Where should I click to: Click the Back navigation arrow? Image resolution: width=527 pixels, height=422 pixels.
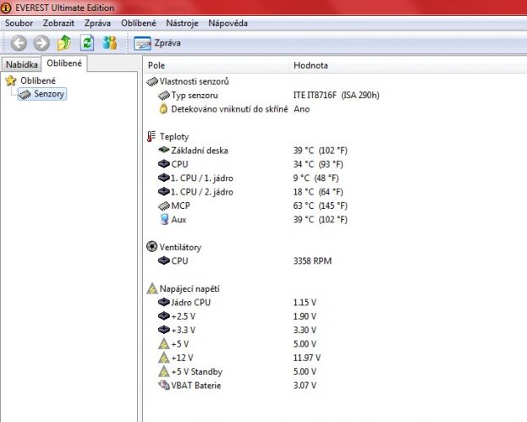[x=19, y=43]
